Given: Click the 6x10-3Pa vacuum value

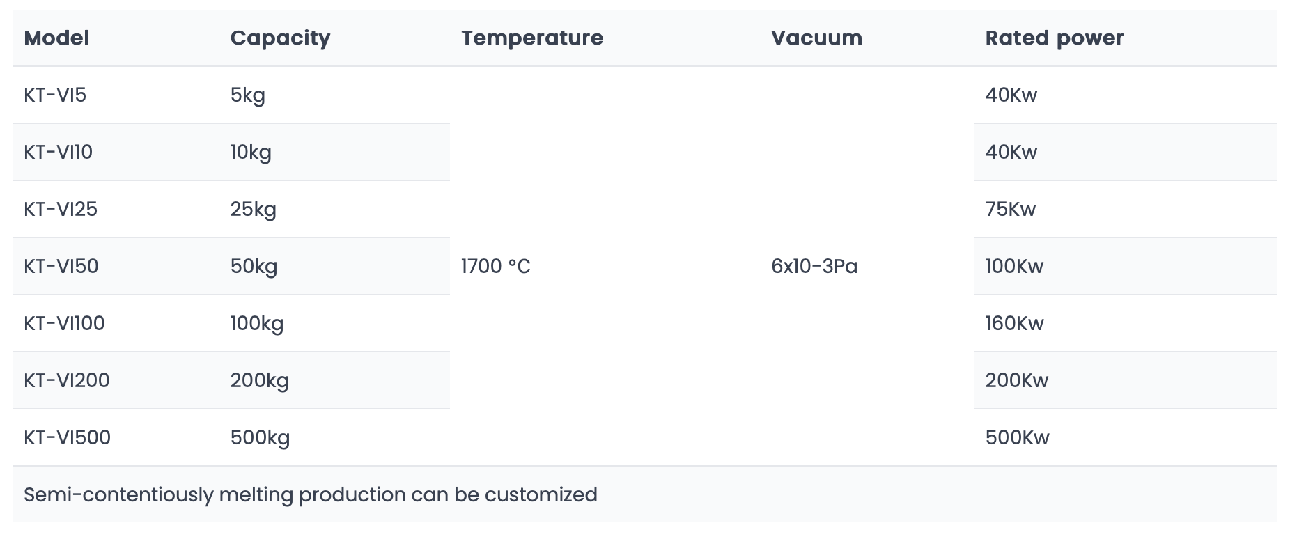Looking at the screenshot, I should coord(814,266).
